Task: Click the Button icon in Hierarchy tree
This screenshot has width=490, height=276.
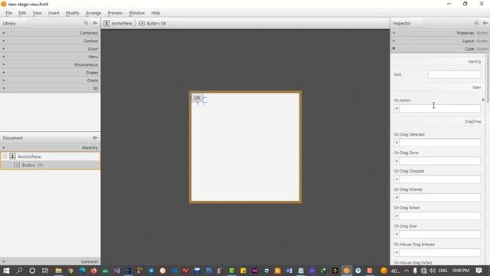Action: click(17, 165)
